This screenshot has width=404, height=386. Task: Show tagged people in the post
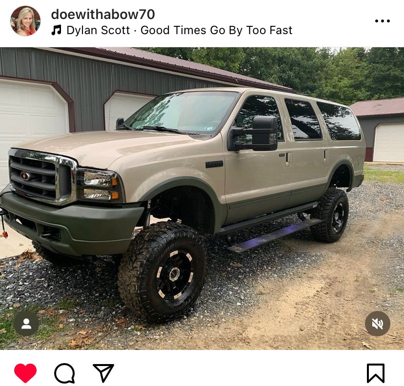click(26, 324)
